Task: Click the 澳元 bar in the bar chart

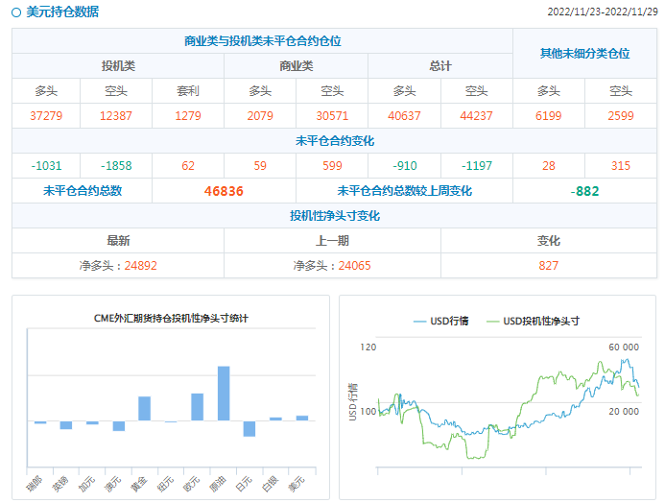Action: click(118, 425)
